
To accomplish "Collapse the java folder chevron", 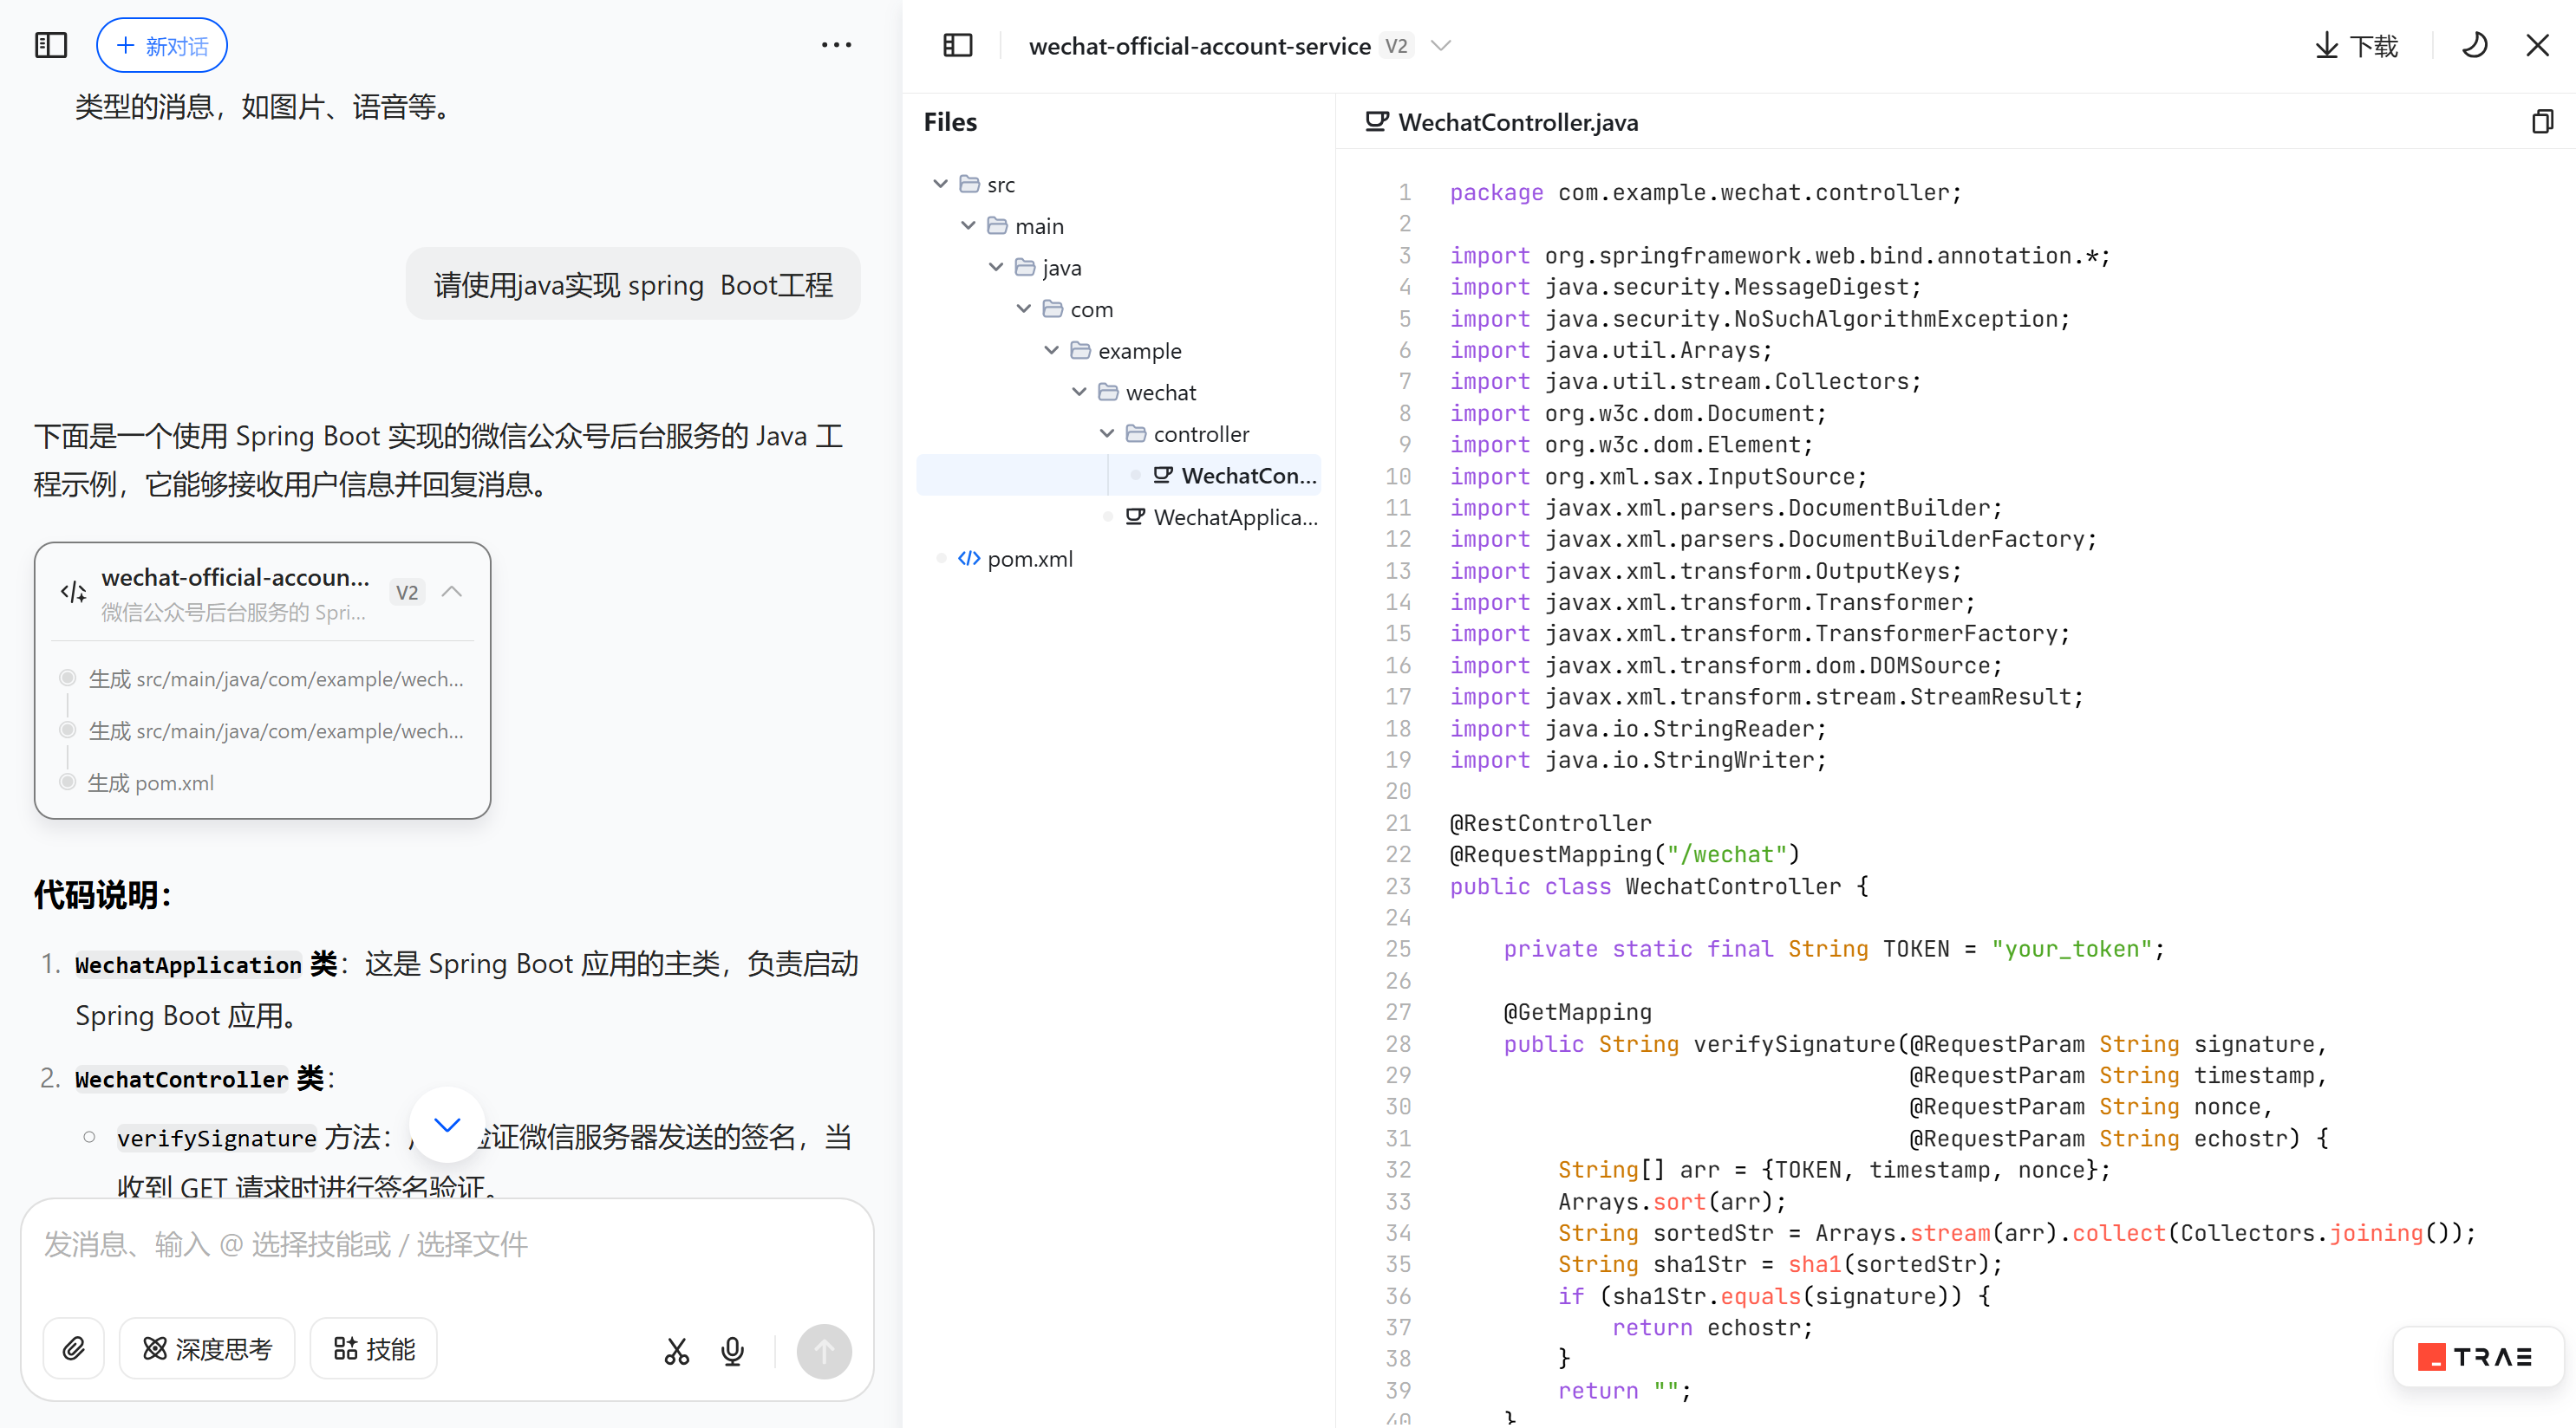I will [x=996, y=267].
